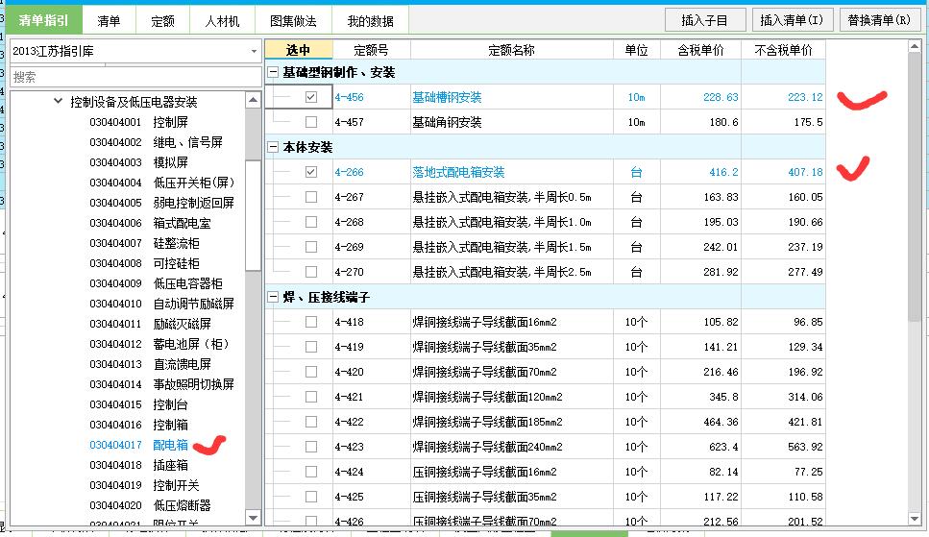Click the 选中 column header
Viewport: 929px width, 537px height.
coord(298,50)
